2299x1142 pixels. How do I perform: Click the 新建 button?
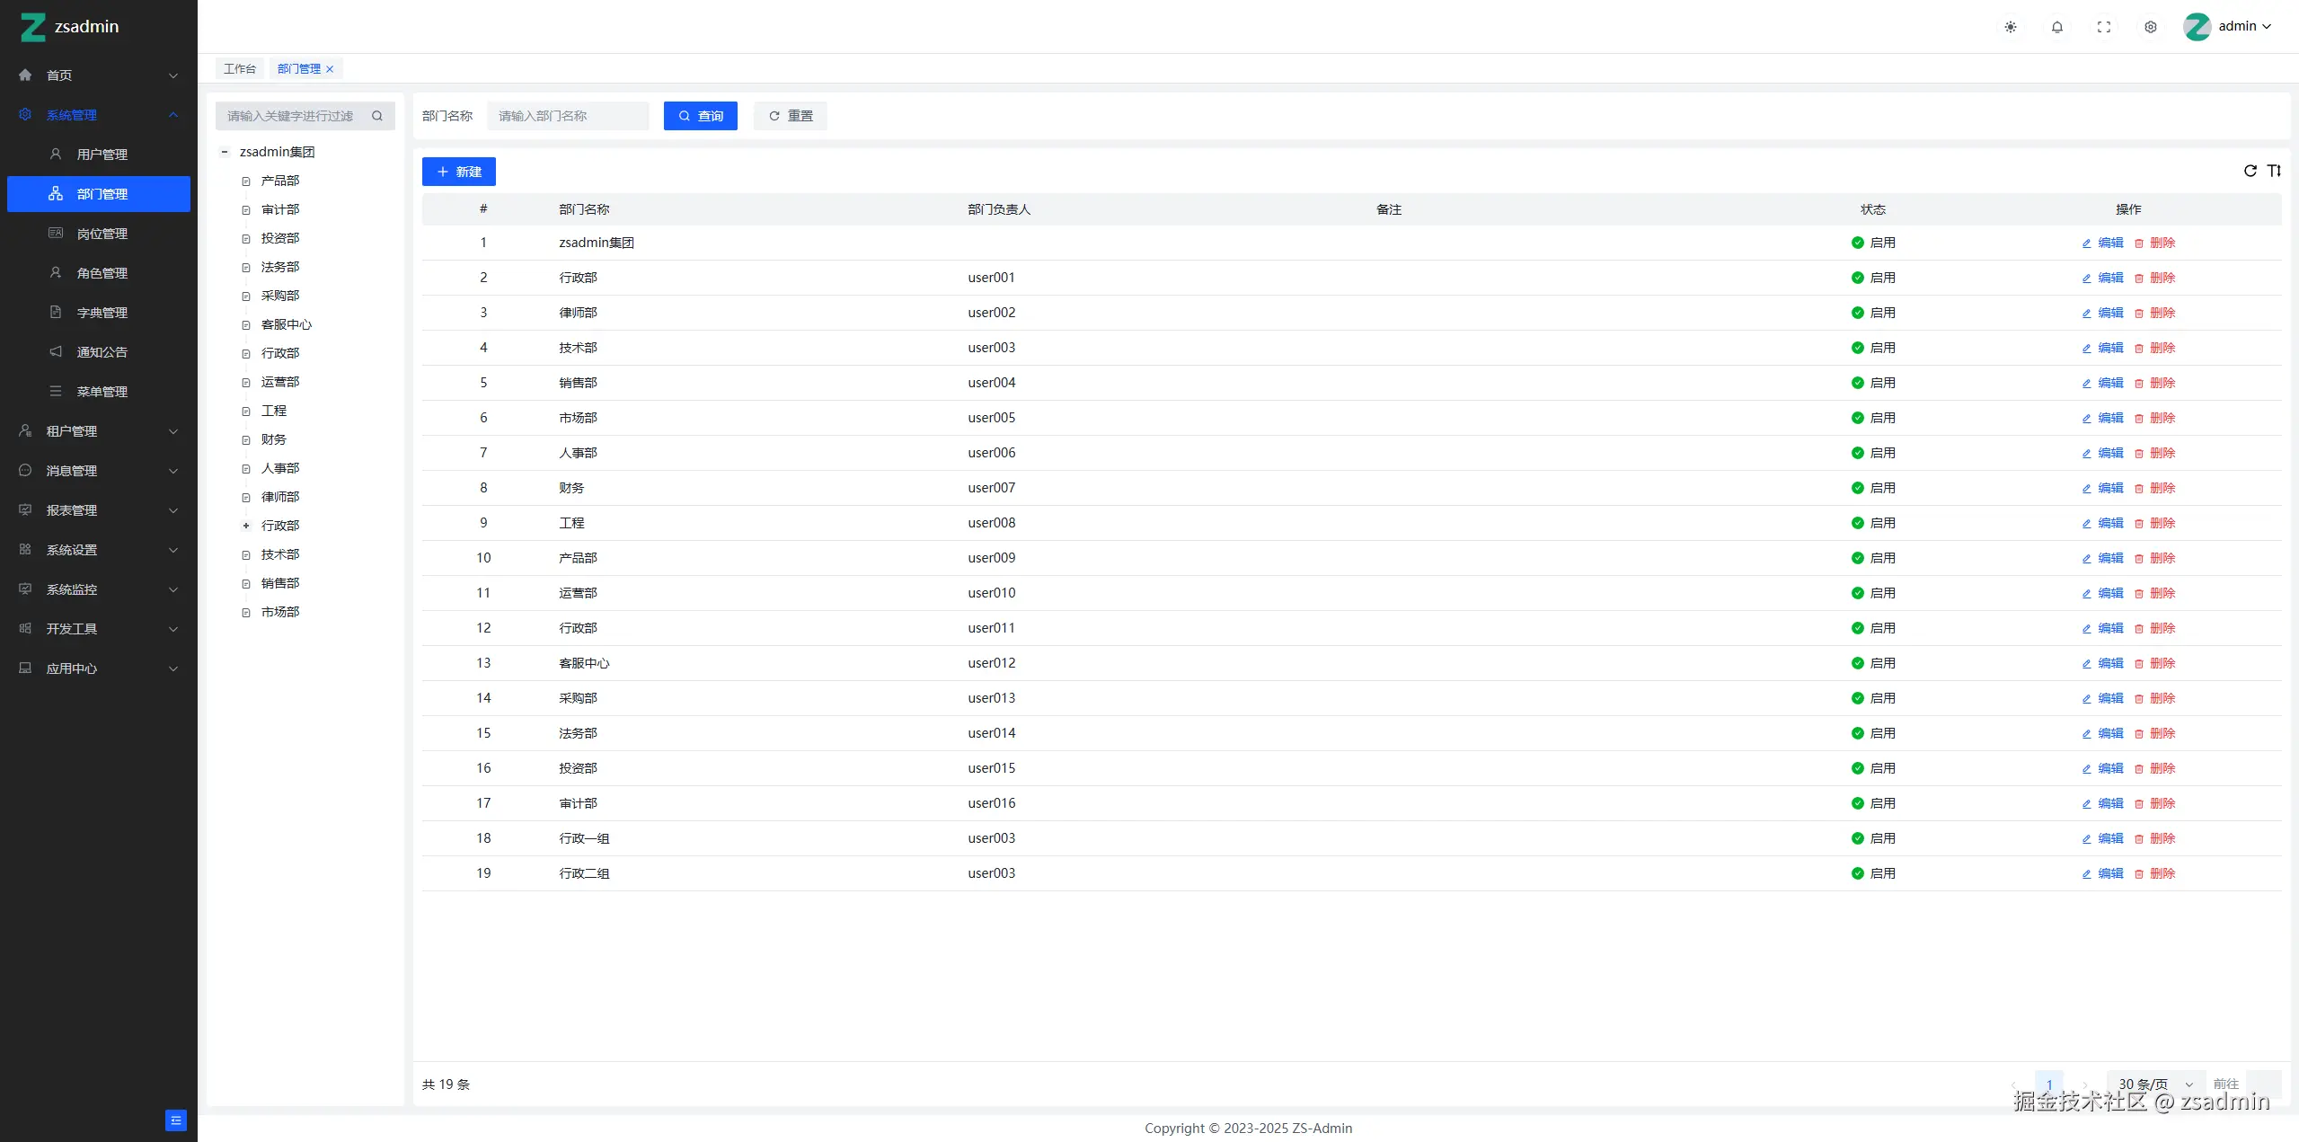[459, 172]
